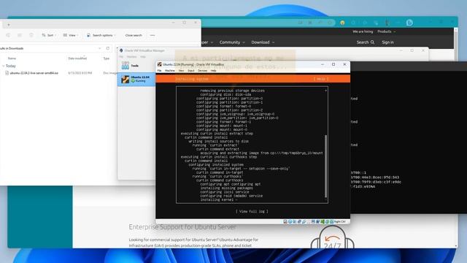Viewport: 467px width, 263px height.
Task: Click the optical disk status icon
Action: point(290,222)
